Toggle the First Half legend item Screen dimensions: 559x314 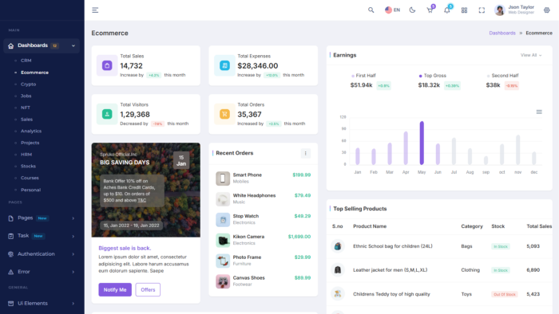coord(363,76)
